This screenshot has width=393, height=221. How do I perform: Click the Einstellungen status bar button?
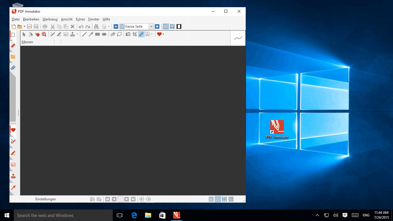coord(45,199)
